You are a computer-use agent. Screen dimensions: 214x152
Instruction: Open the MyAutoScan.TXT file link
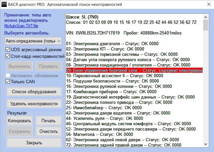point(21,26)
